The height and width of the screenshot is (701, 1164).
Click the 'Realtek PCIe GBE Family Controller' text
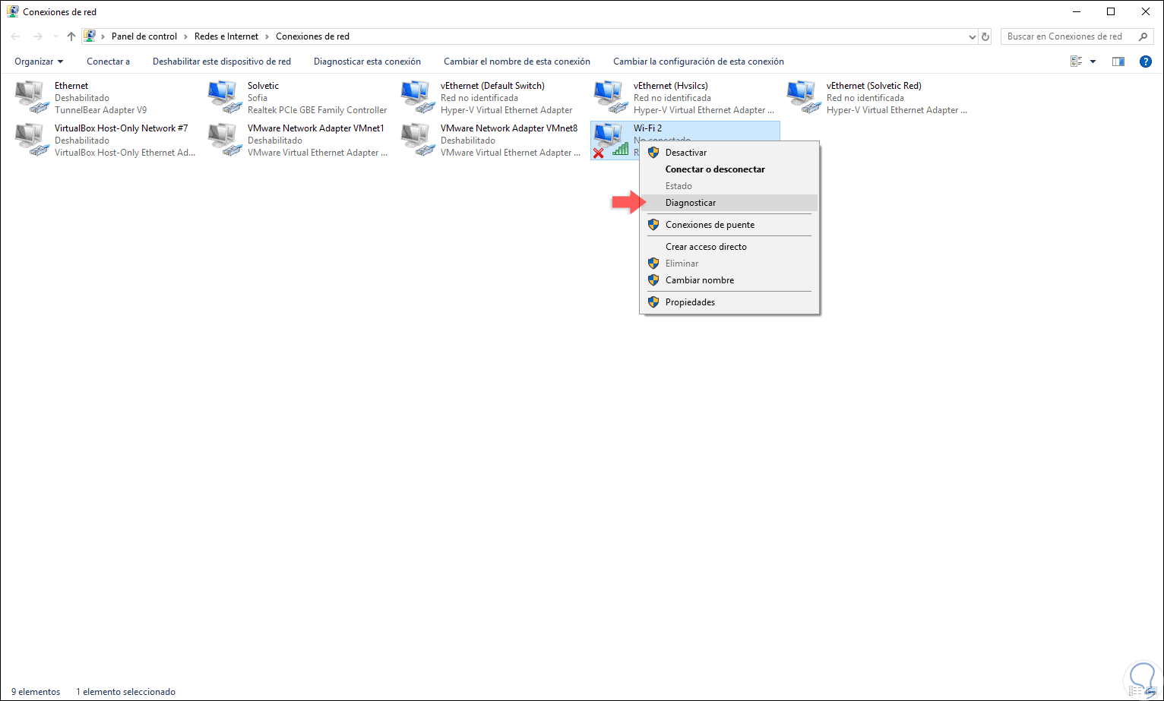[317, 110]
